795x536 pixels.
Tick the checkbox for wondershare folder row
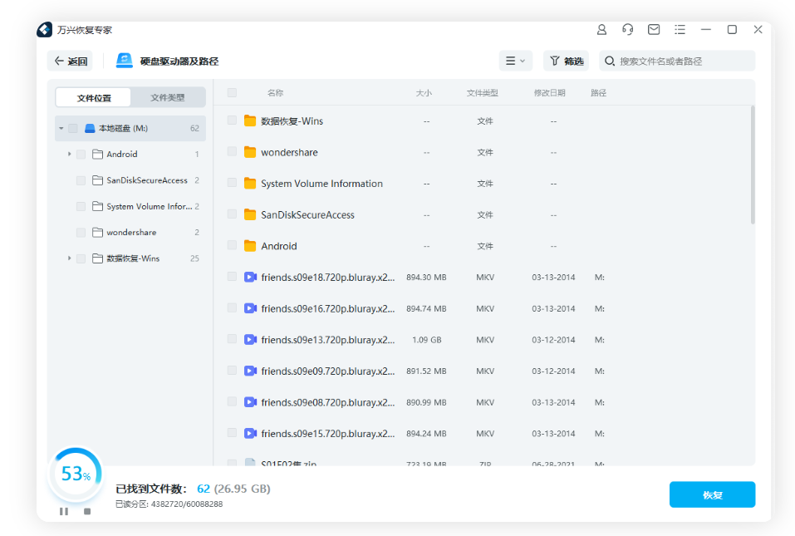click(231, 151)
